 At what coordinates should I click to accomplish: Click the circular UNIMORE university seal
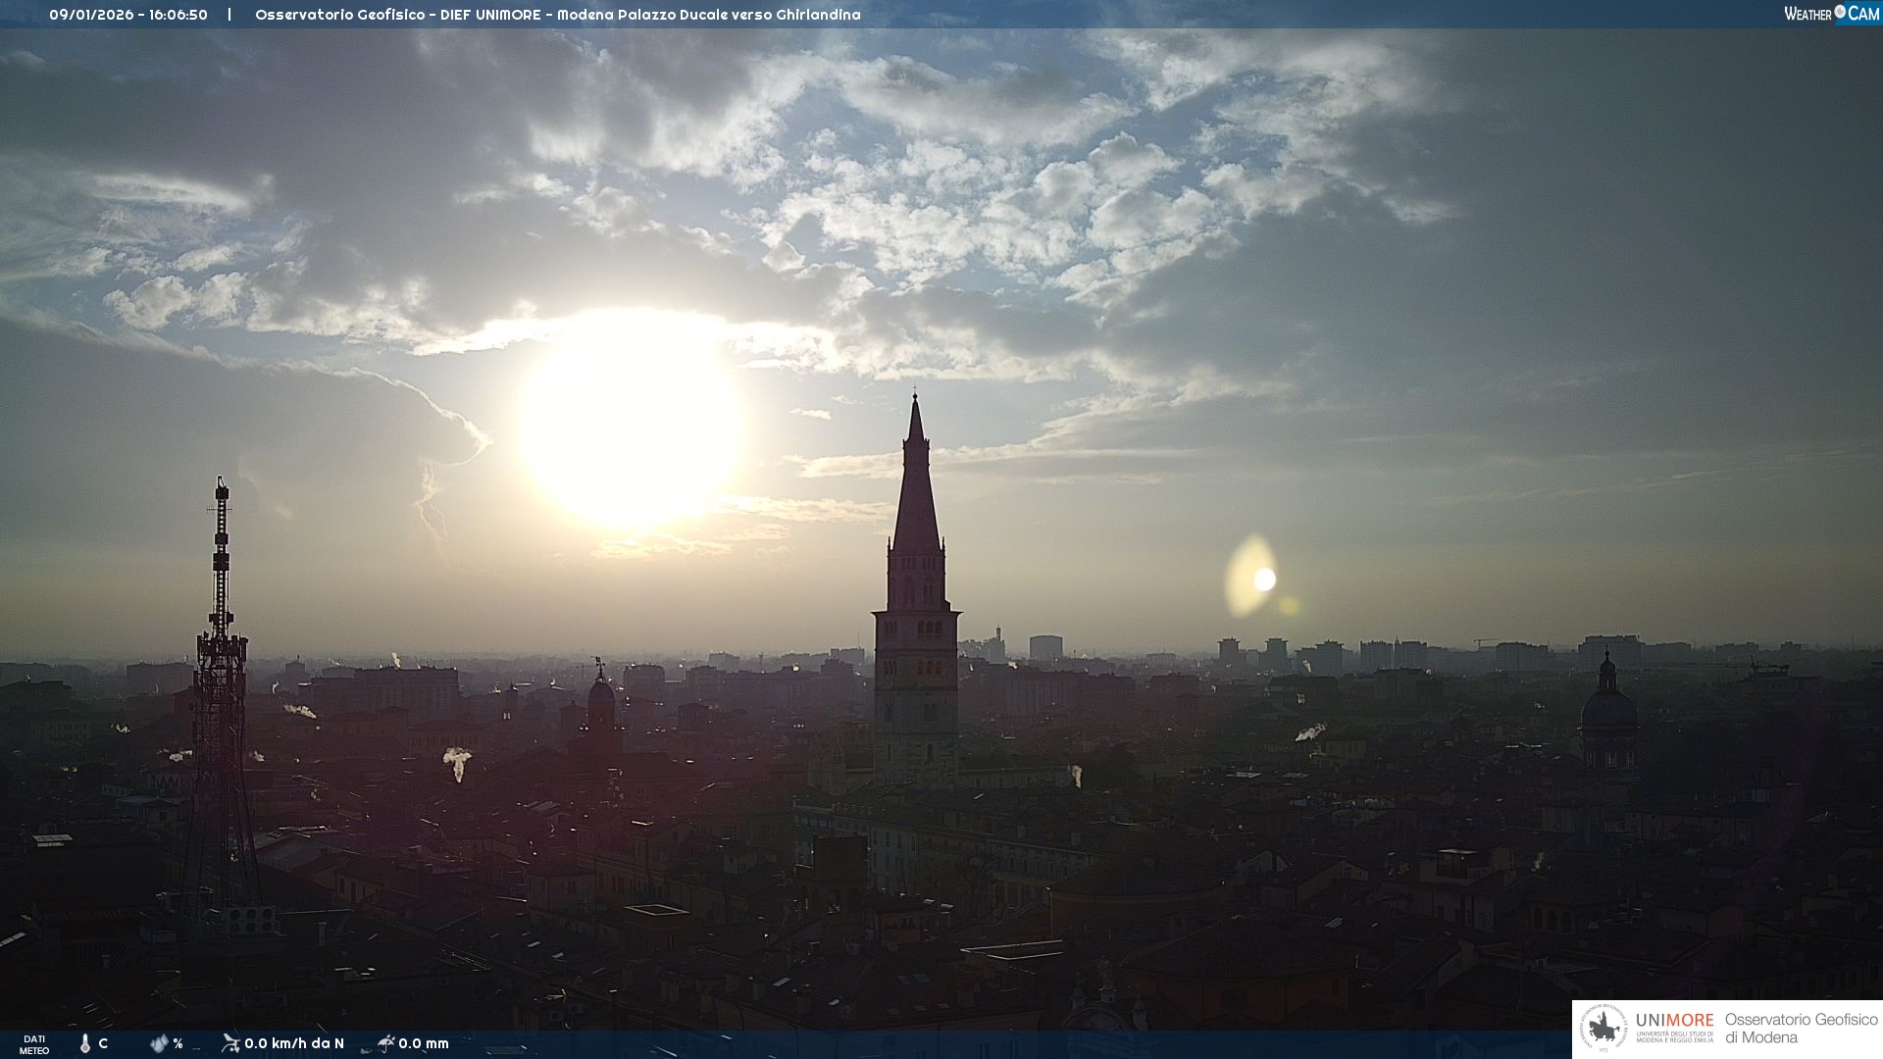pyautogui.click(x=1603, y=1029)
